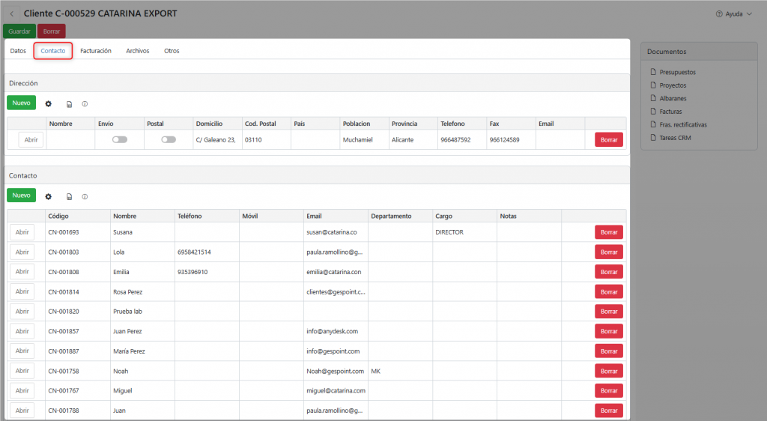This screenshot has height=421, width=767.
Task: Open the Archivos tab
Action: (x=137, y=51)
